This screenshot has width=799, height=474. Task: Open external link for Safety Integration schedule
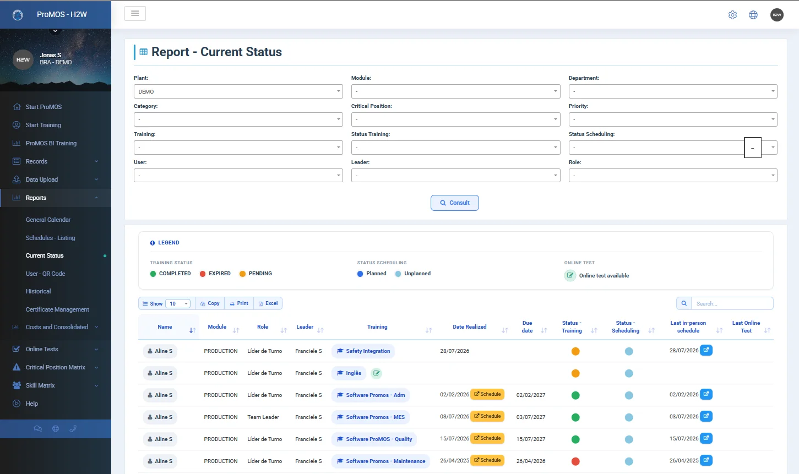coord(706,350)
